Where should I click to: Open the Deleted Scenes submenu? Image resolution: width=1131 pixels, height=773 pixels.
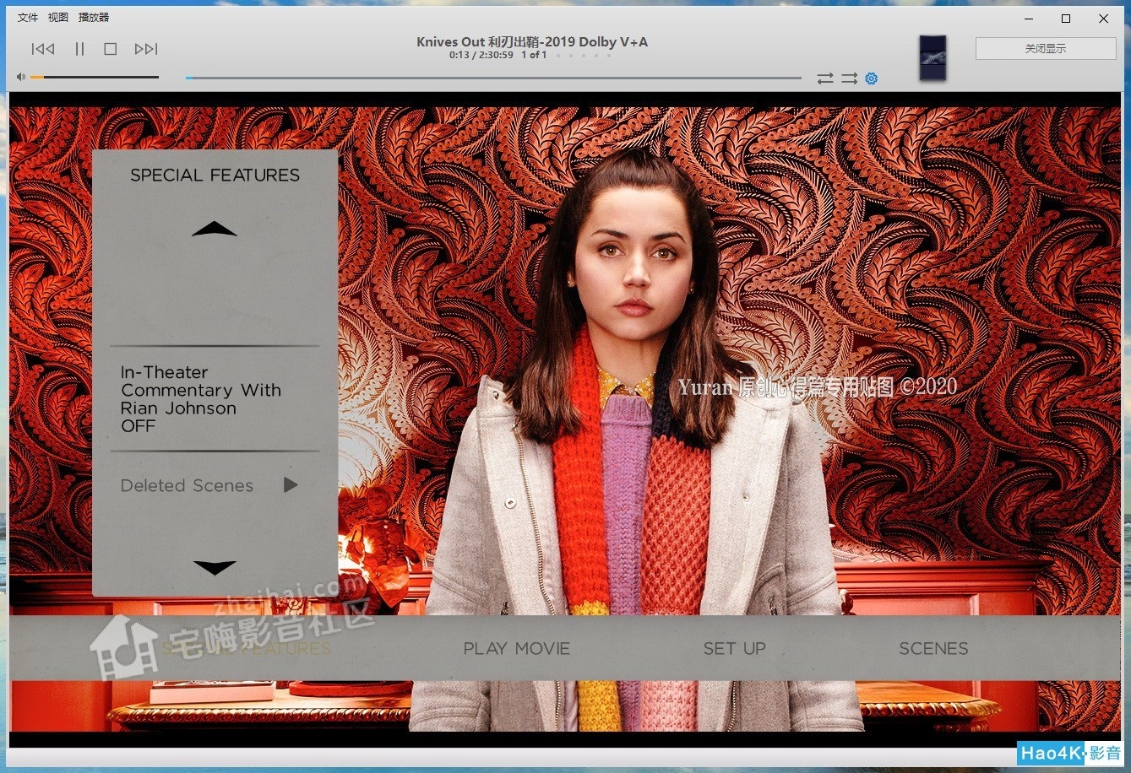[187, 485]
